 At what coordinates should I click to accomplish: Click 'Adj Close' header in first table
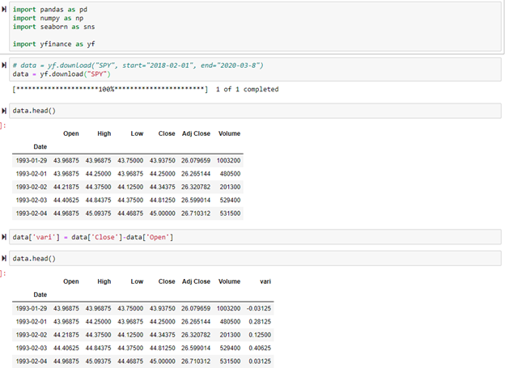pos(196,133)
